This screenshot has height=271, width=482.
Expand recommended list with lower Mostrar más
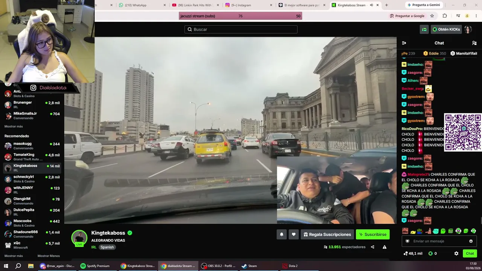(14, 256)
